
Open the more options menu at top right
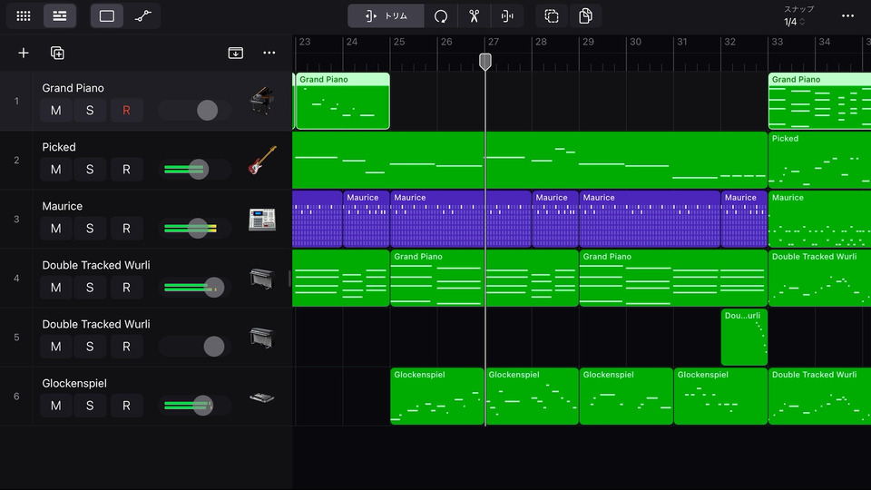(x=847, y=16)
